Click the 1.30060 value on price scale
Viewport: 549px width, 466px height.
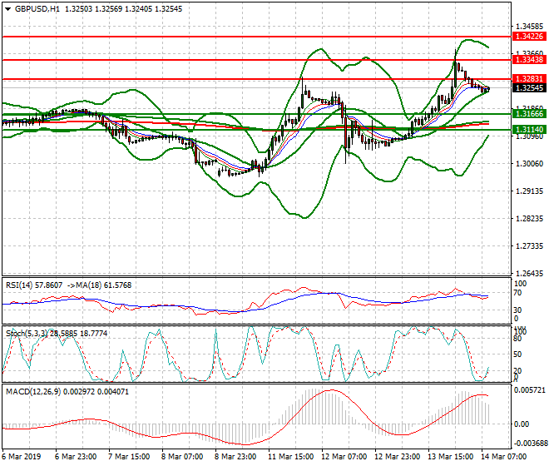coord(529,164)
